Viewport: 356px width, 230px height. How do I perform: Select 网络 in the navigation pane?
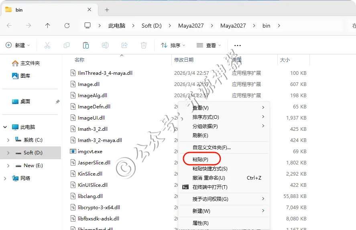[x=21, y=178]
